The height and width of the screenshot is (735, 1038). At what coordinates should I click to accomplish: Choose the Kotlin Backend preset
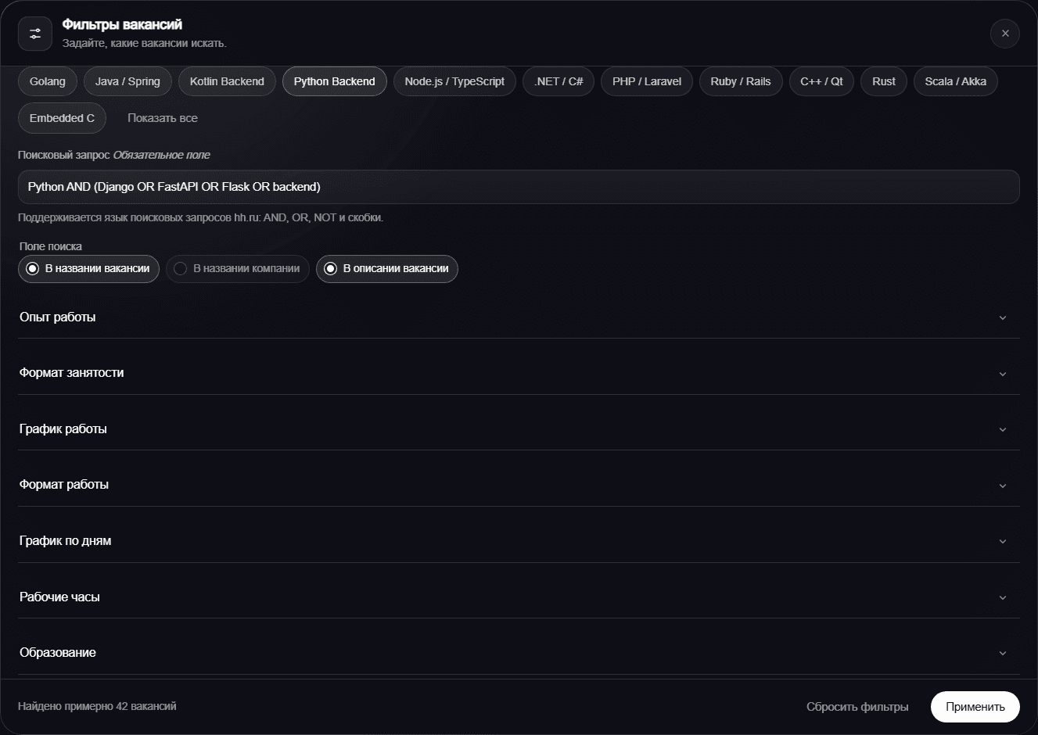click(227, 81)
